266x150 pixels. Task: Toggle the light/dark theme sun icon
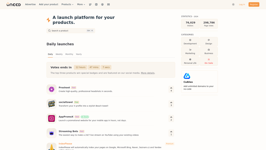pos(233,4)
